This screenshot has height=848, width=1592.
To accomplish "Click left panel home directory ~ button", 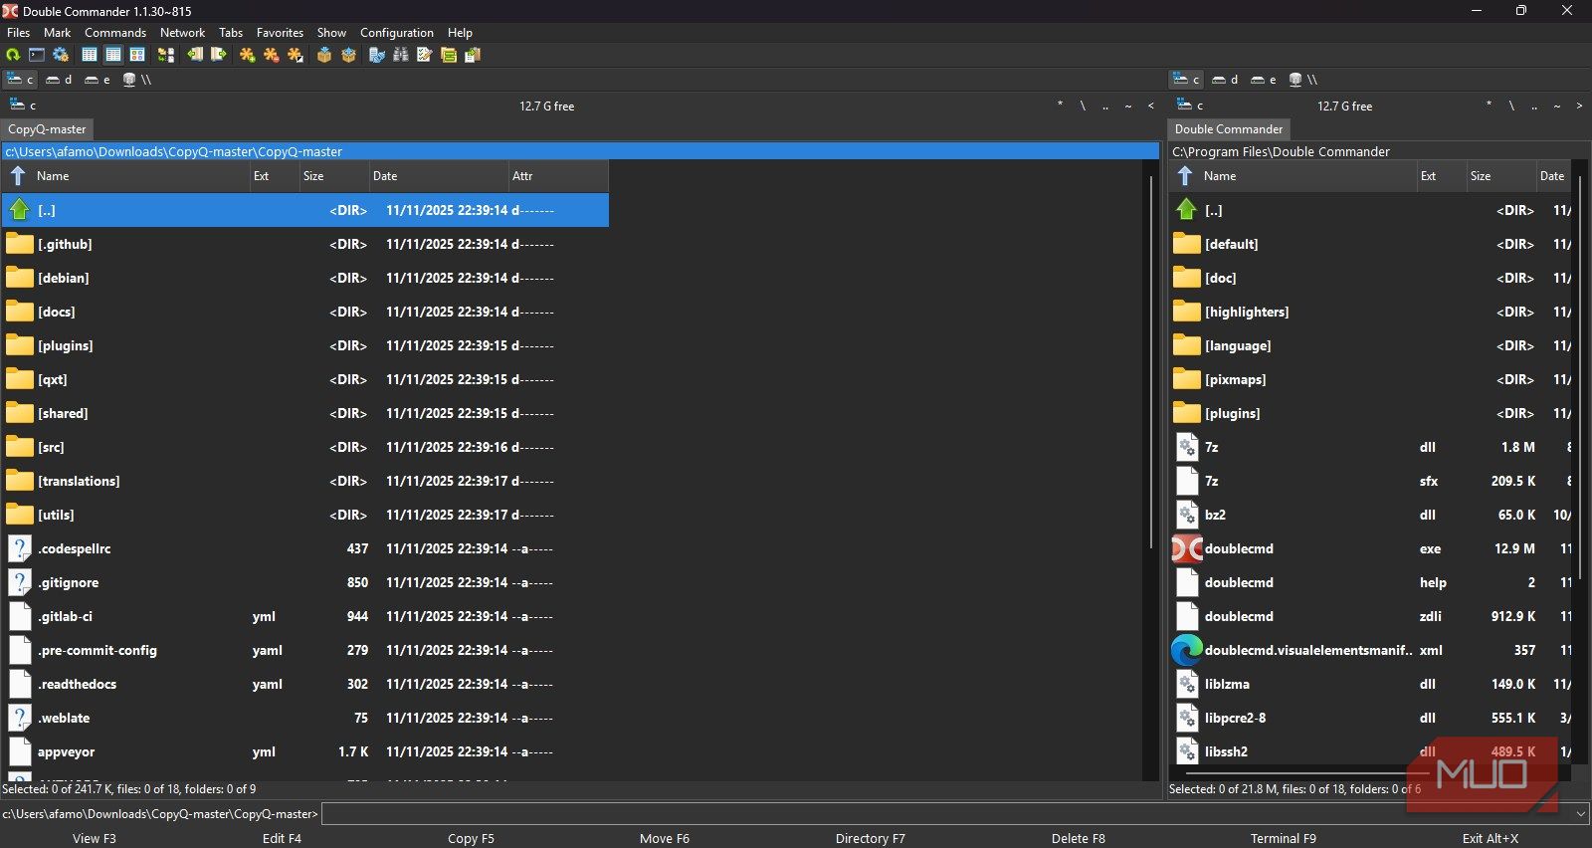I will click(x=1128, y=106).
